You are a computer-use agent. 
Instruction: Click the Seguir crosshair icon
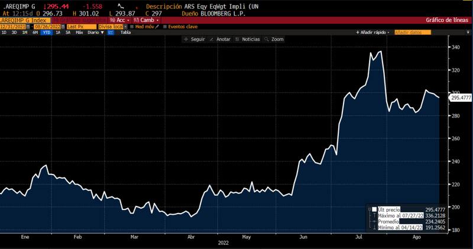(x=186, y=39)
